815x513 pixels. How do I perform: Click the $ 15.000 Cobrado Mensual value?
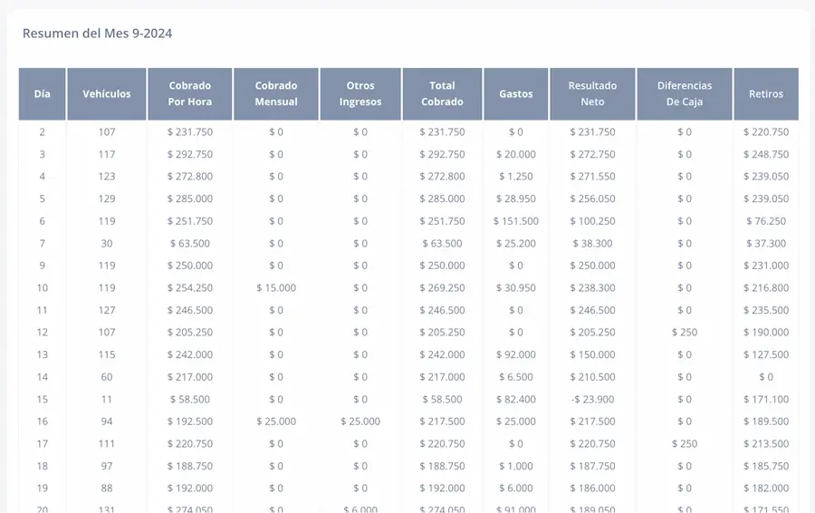tap(276, 288)
